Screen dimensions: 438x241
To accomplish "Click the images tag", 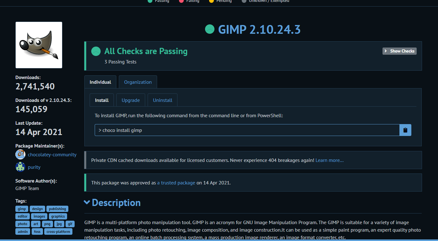I will 39,216.
